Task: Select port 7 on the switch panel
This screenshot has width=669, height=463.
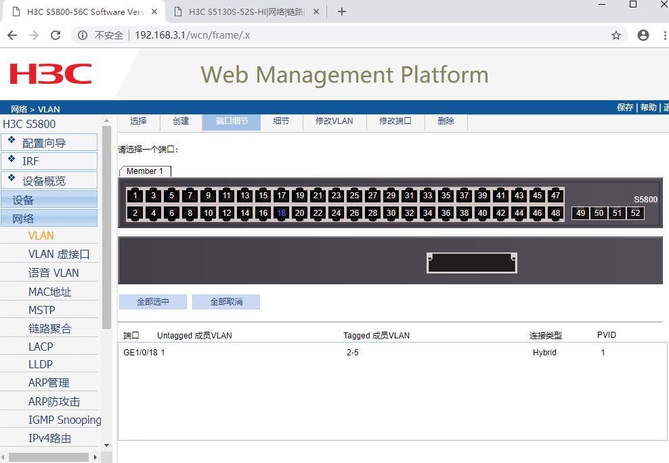Action: (190, 195)
